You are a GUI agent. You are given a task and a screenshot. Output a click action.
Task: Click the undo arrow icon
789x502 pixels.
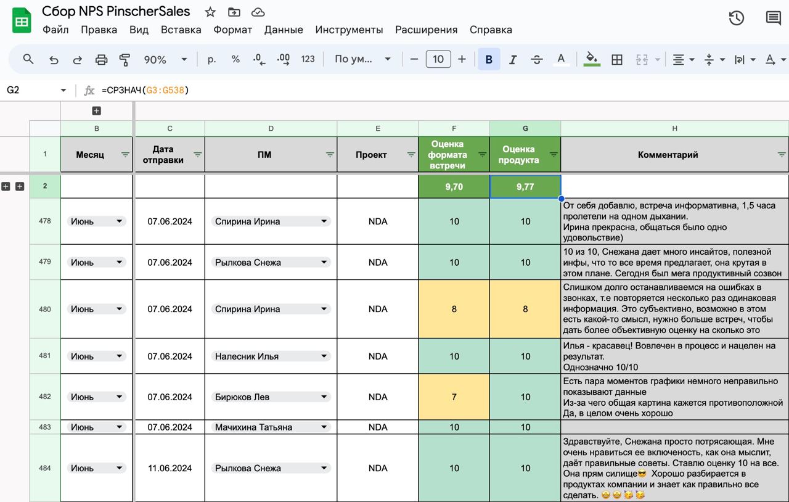[54, 60]
